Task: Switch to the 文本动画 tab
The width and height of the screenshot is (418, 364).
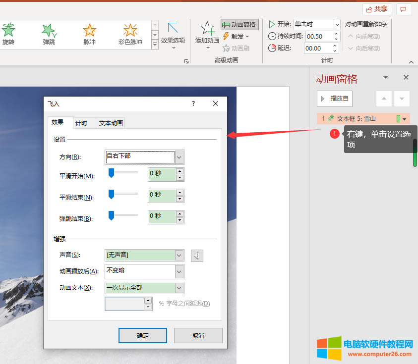Action: pyautogui.click(x=110, y=123)
